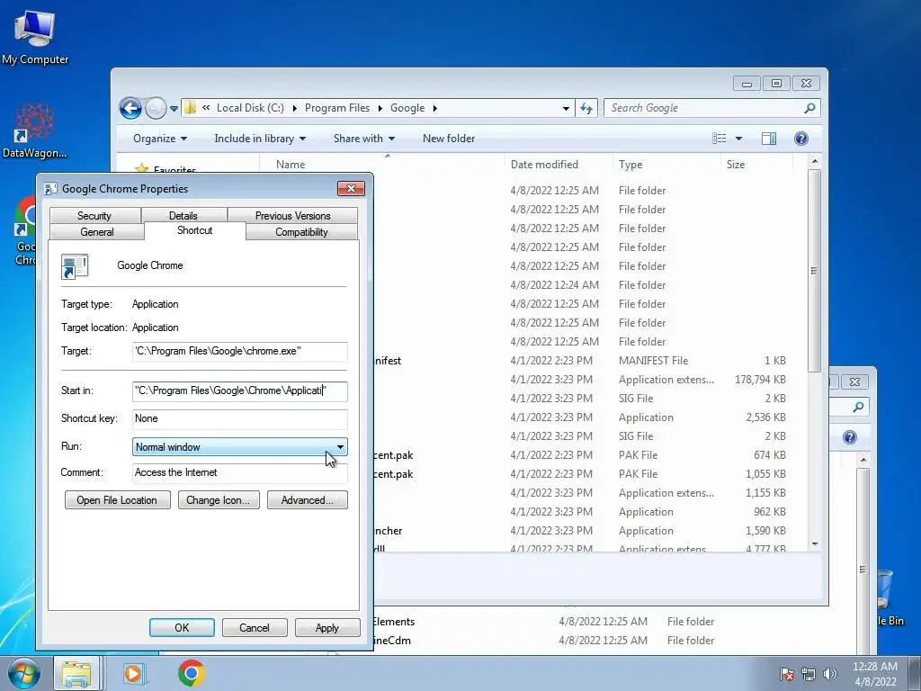Switch to the Compatibility tab
This screenshot has width=921, height=691.
click(x=301, y=232)
